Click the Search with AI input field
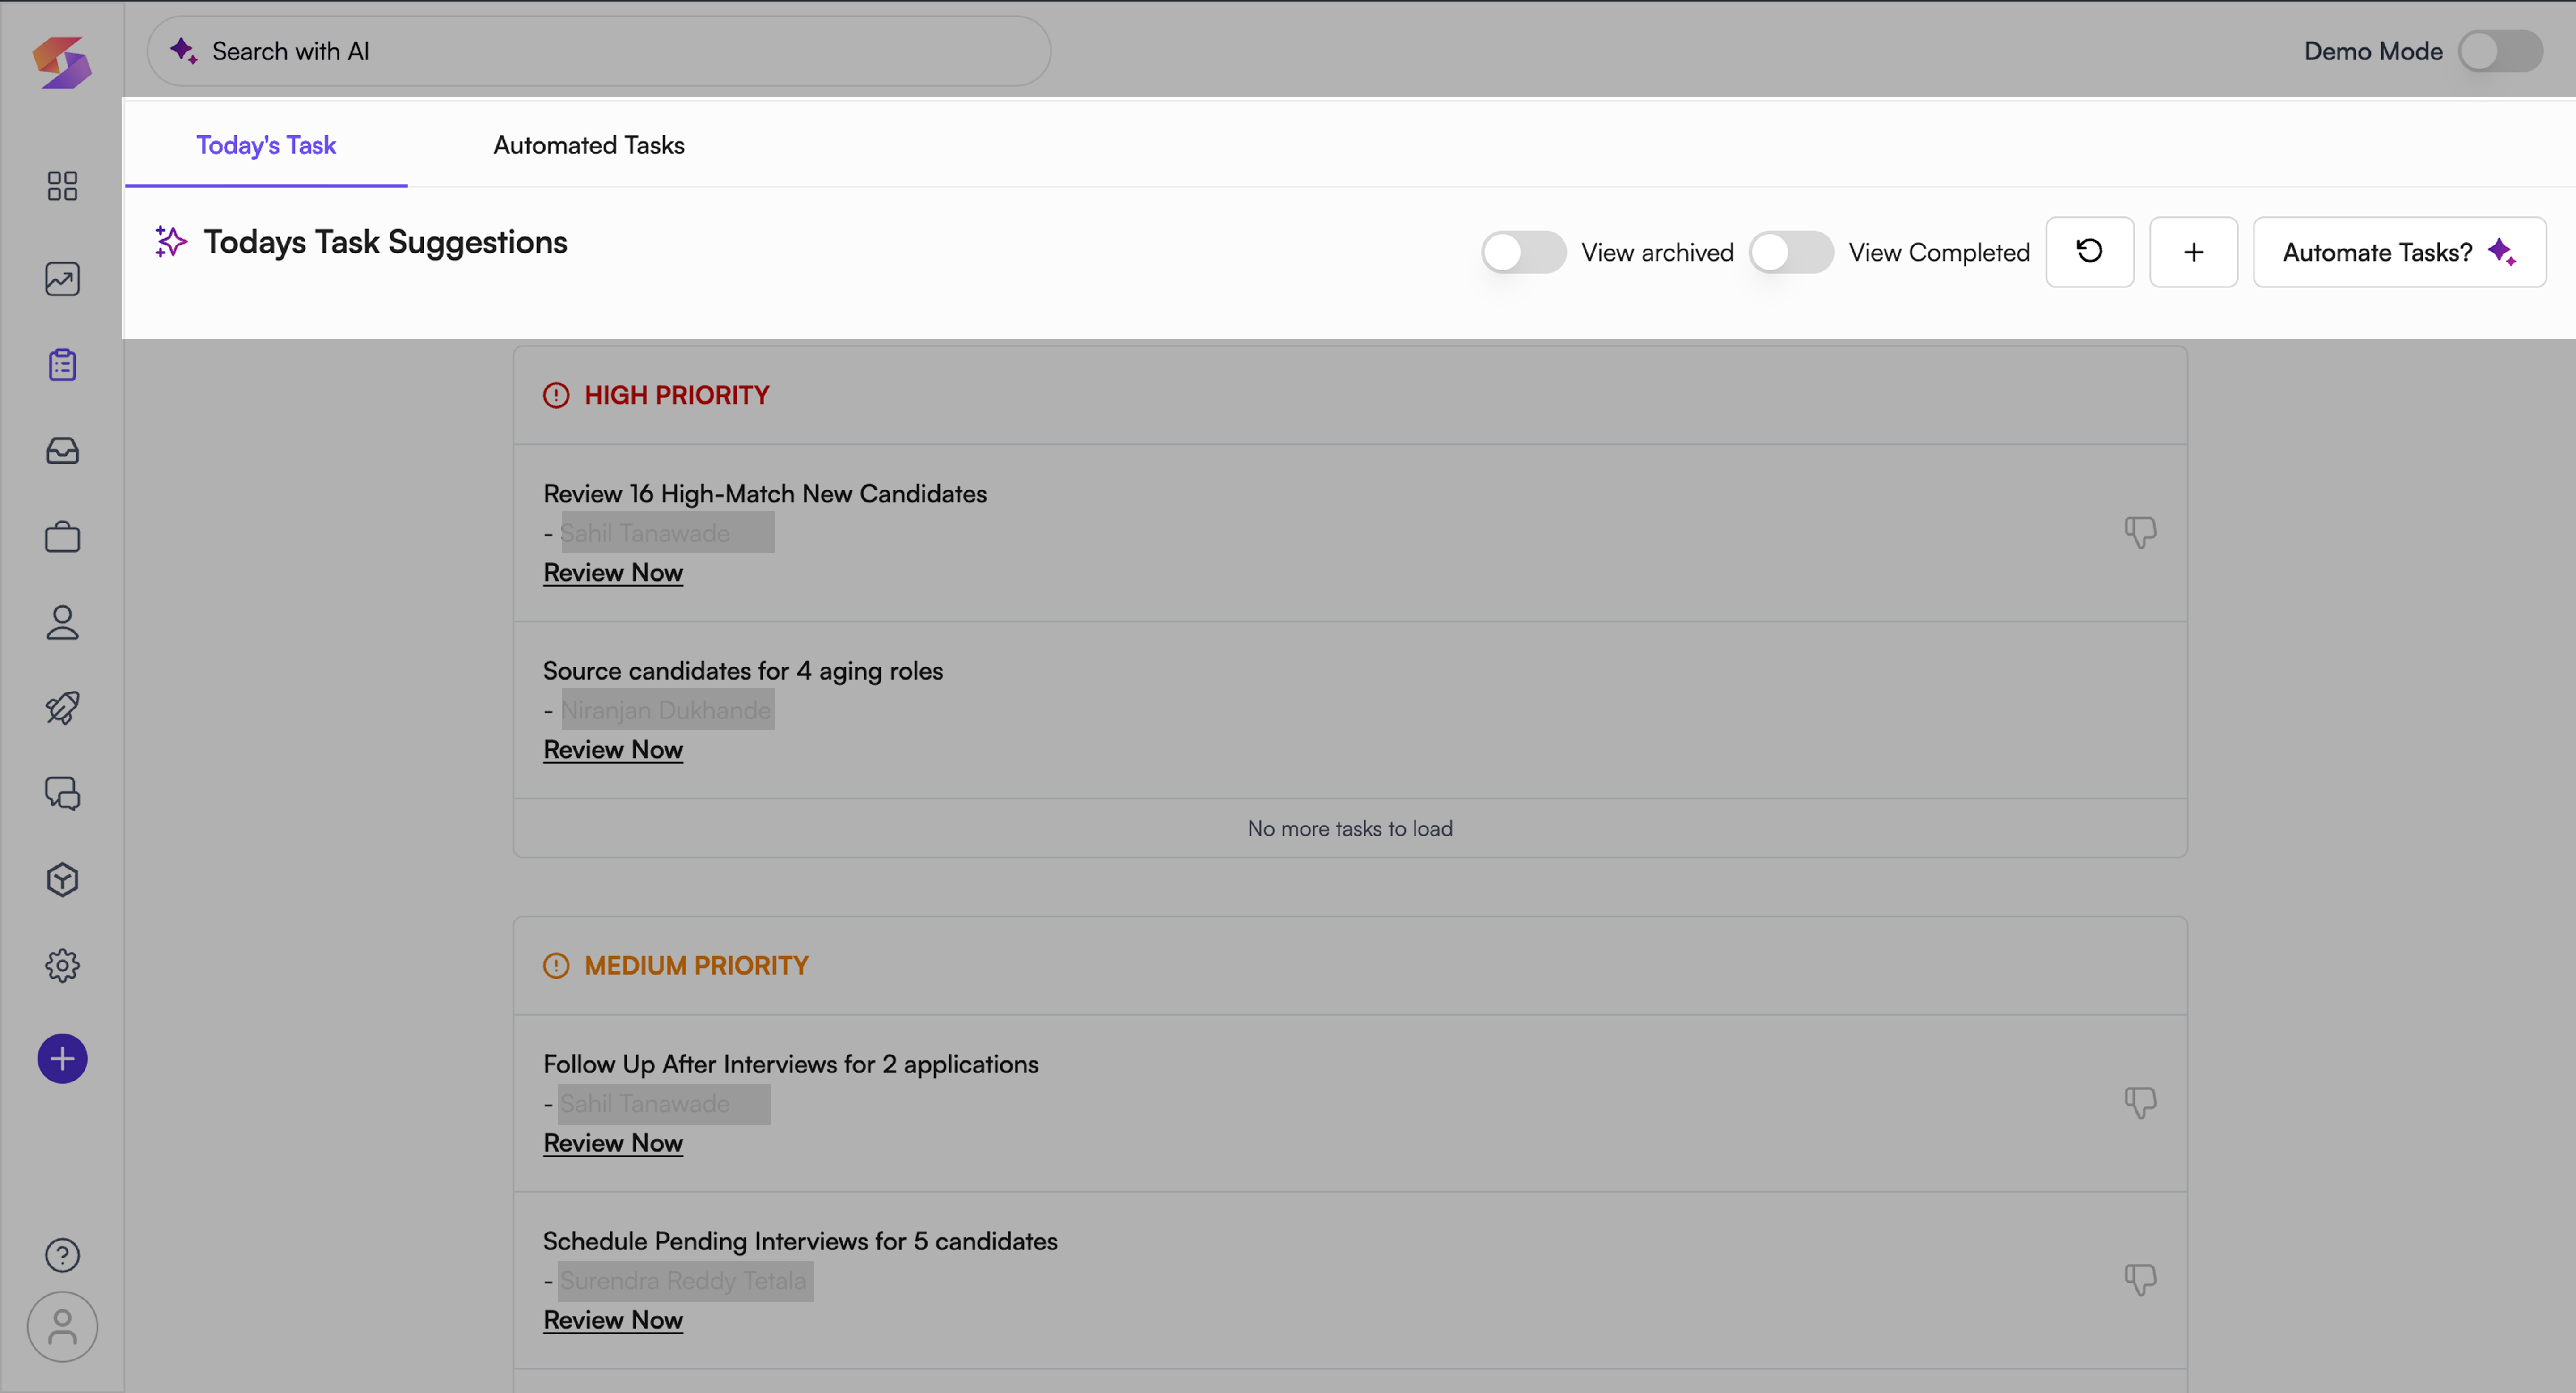The image size is (2576, 1393). tap(599, 51)
